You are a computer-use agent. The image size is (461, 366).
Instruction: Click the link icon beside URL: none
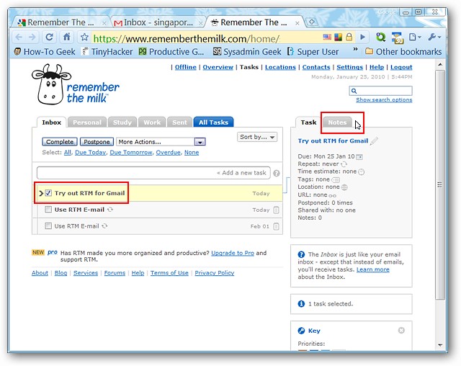[333, 195]
